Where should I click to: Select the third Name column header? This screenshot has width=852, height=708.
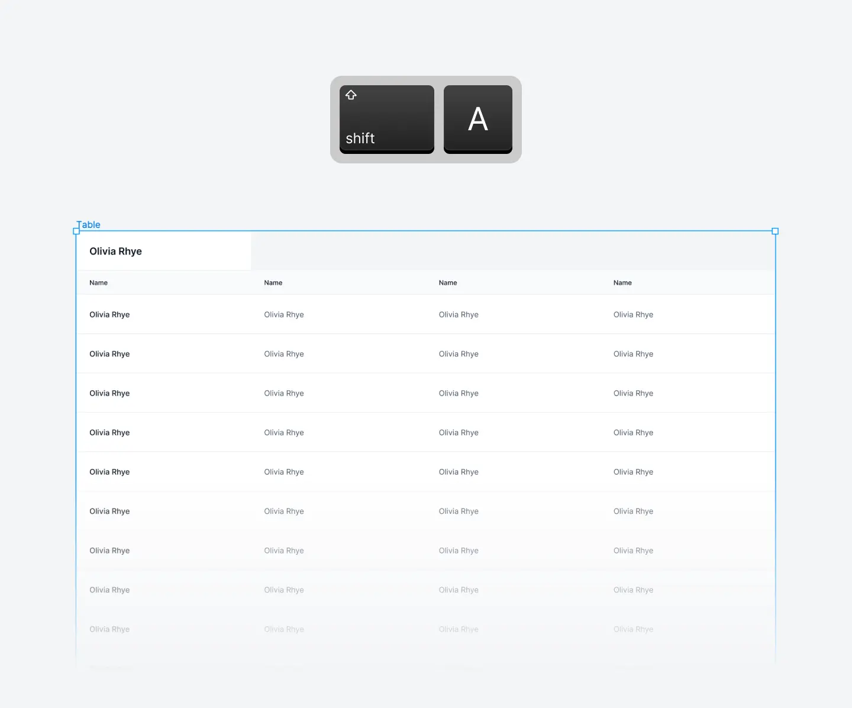tap(448, 282)
